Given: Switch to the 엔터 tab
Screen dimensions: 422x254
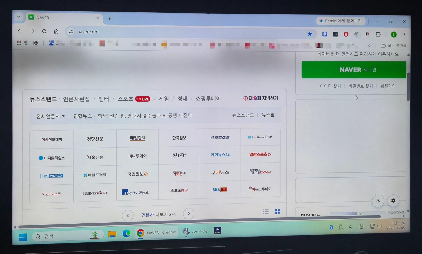Looking at the screenshot, I should click(104, 99).
